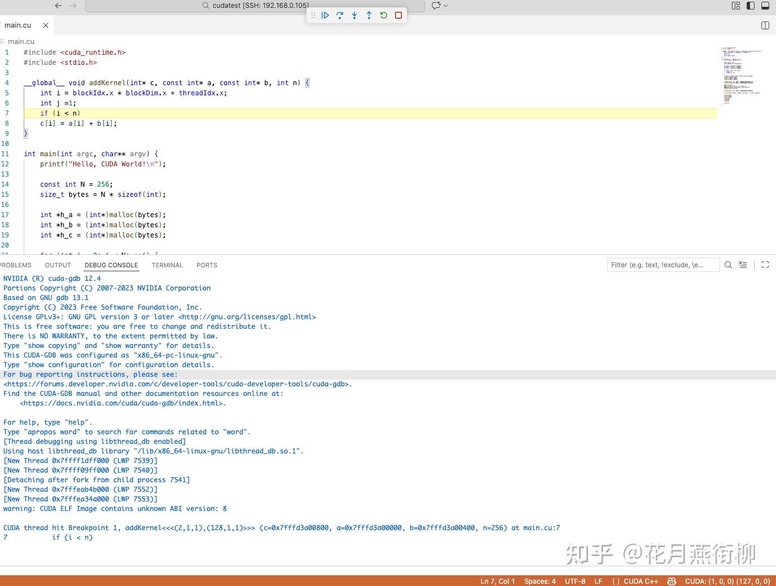This screenshot has width=776, height=586.
Task: Step over the current line
Action: coord(340,15)
